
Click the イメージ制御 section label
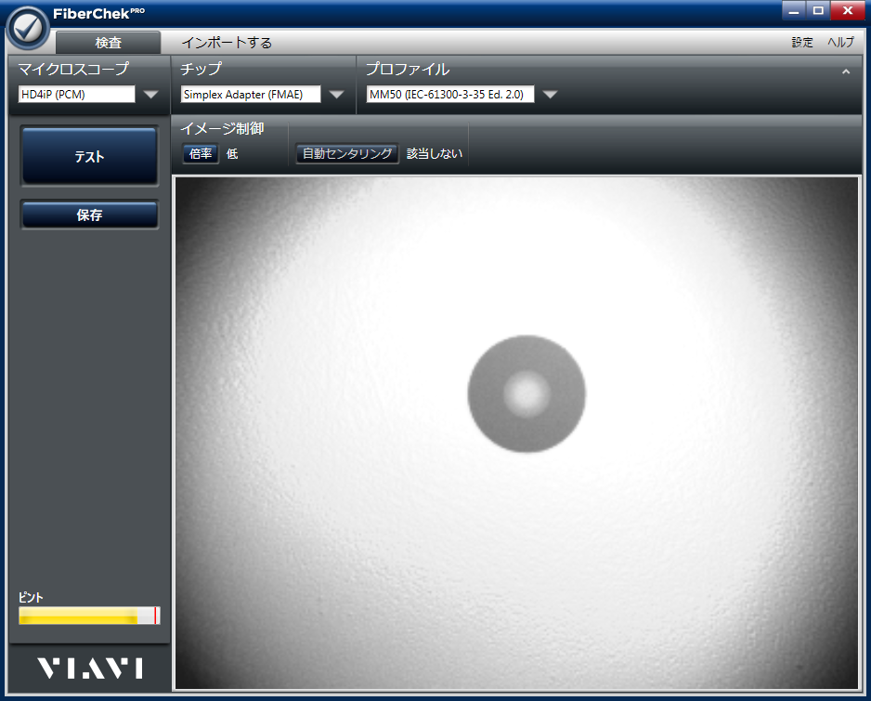pyautogui.click(x=222, y=128)
